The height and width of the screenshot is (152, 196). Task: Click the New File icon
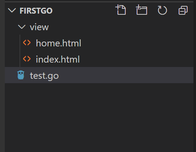click(121, 10)
